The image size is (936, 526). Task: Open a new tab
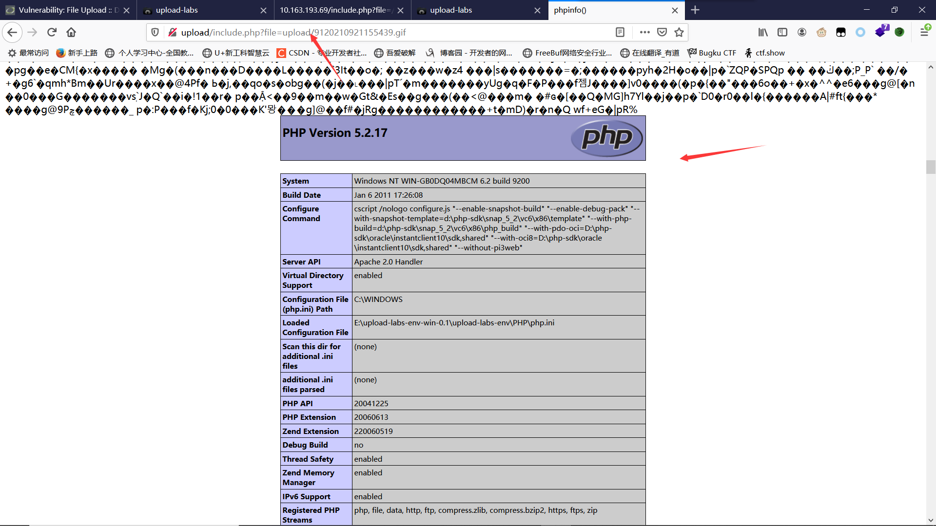(695, 10)
